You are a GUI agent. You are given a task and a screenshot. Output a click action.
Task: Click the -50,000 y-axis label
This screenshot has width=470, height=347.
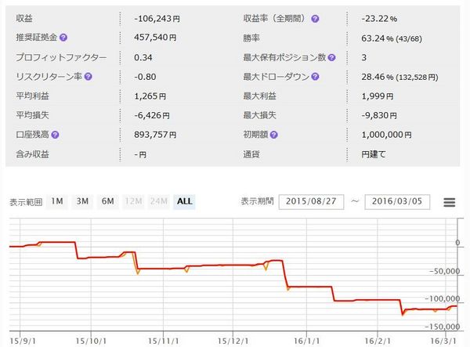coord(444,272)
